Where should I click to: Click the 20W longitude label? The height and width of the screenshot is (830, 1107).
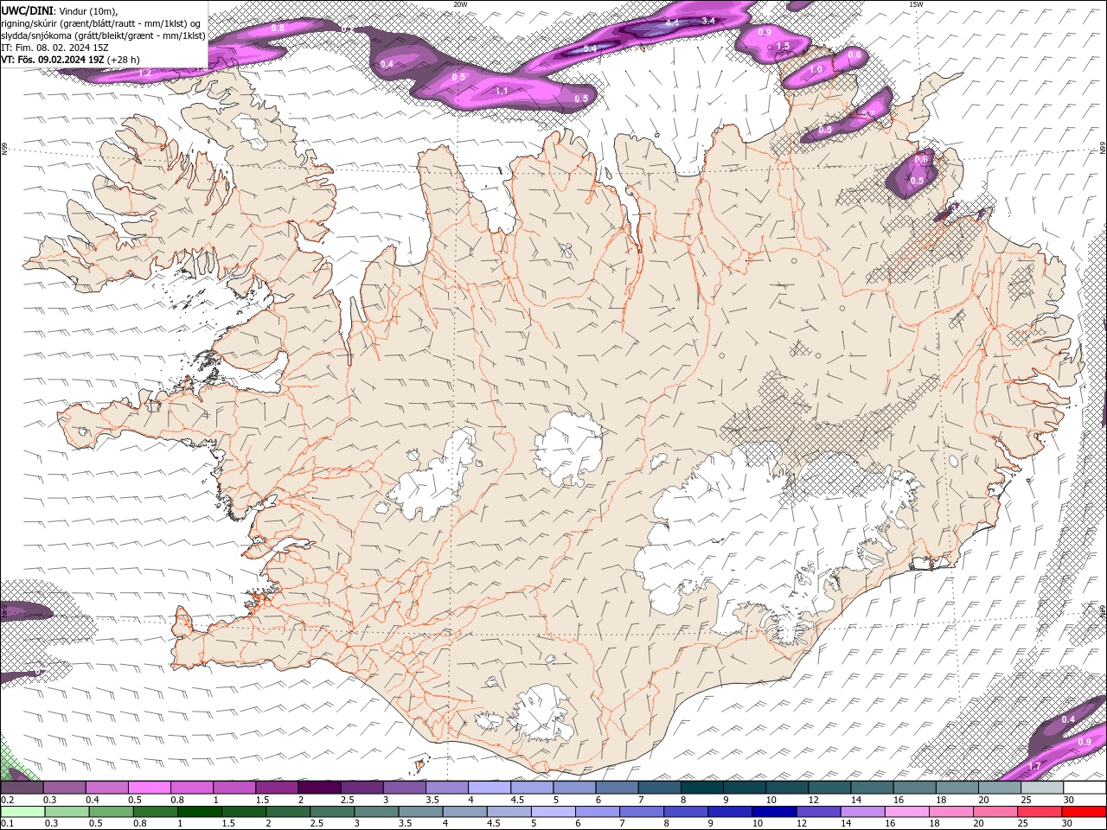coord(460,4)
